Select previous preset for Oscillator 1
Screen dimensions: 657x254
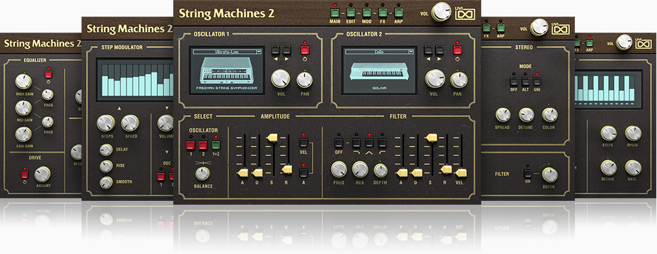[275, 51]
